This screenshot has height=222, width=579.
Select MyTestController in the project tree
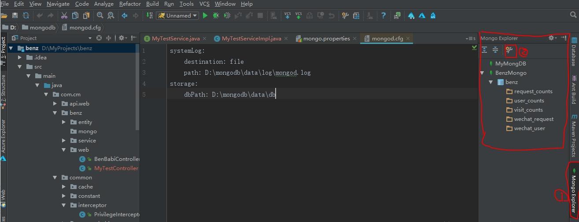coord(116,168)
